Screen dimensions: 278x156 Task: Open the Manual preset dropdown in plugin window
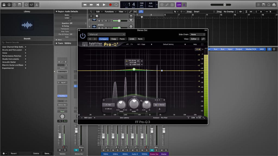(106, 34)
